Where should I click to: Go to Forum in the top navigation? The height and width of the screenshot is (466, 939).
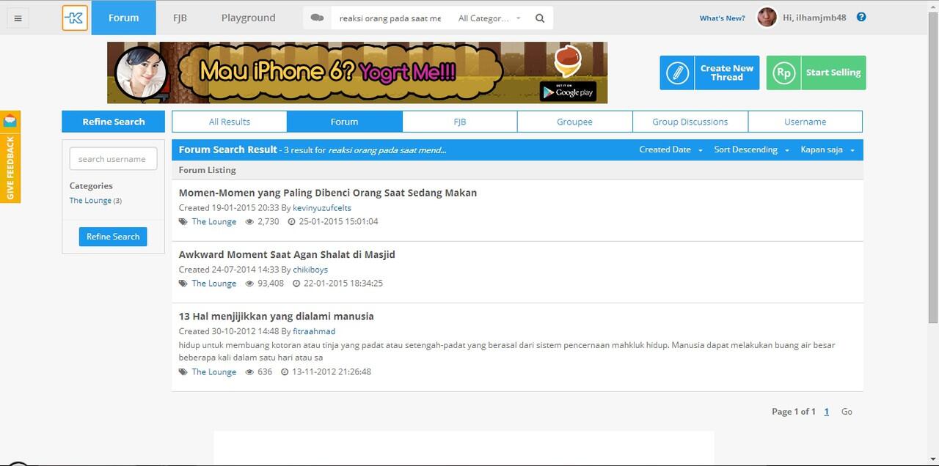[x=123, y=18]
